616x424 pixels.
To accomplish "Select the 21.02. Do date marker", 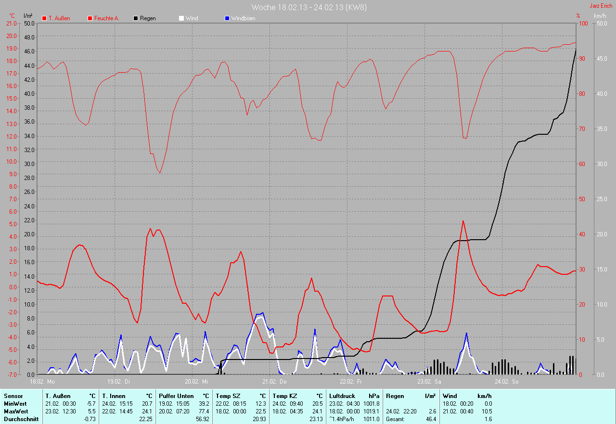I will click(276, 382).
